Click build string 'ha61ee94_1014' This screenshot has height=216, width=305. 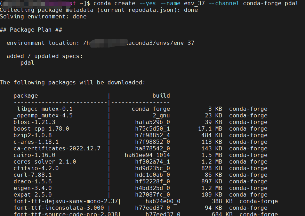click(x=147, y=155)
